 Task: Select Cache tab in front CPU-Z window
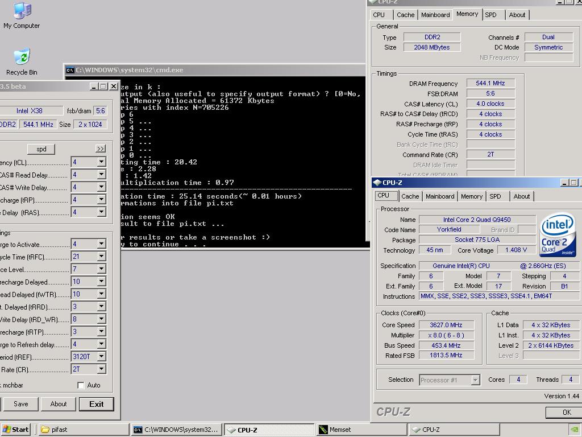click(x=410, y=196)
